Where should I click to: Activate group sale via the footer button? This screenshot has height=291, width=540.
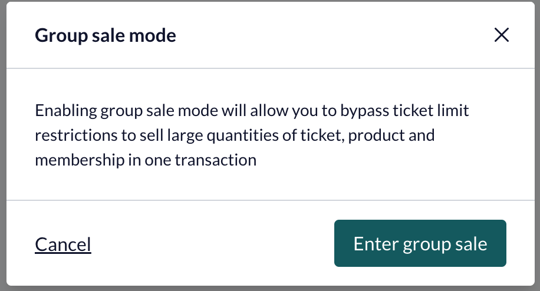[x=420, y=243]
